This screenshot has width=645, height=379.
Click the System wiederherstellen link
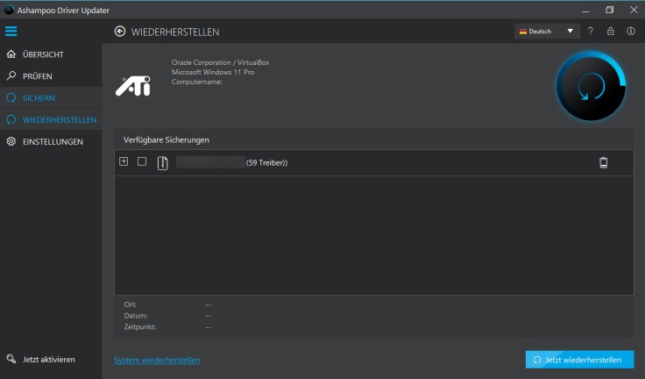[157, 360]
